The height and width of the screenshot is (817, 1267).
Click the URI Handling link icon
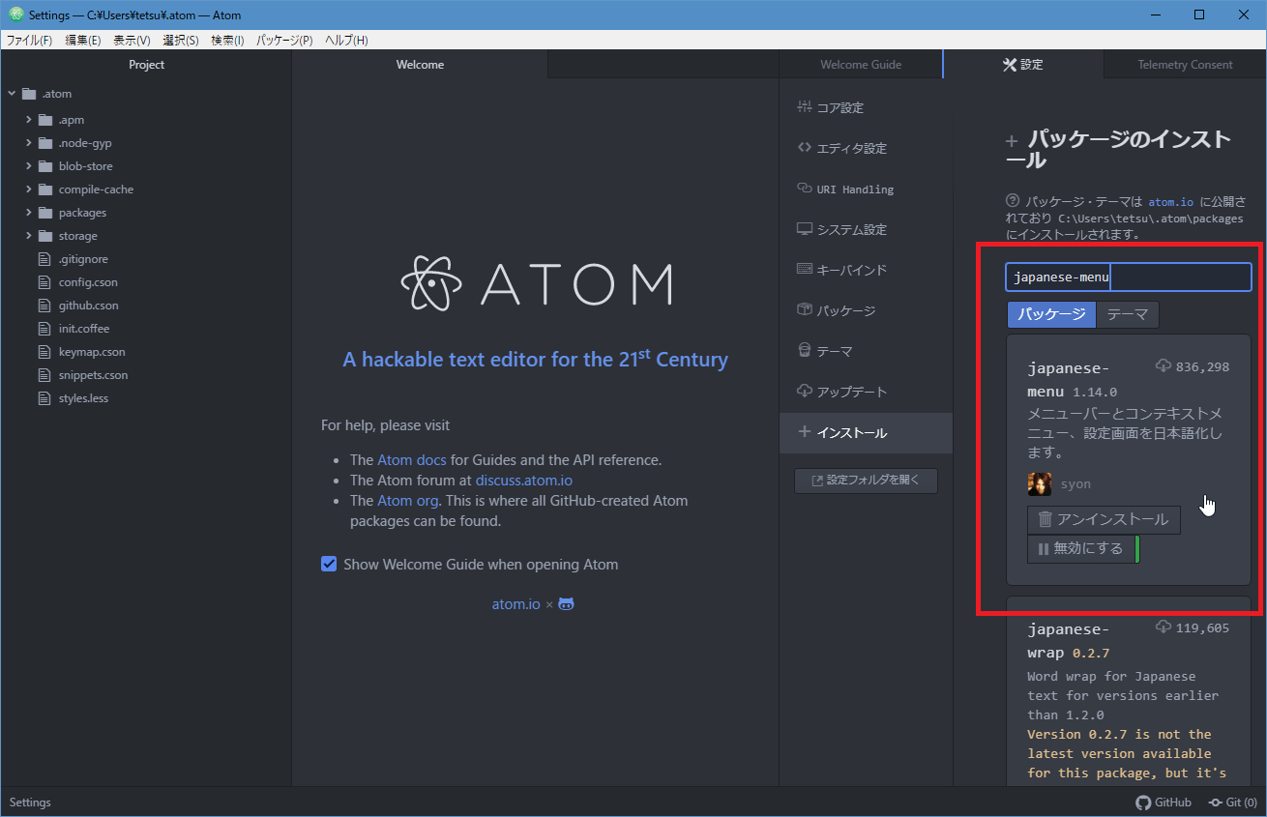804,189
